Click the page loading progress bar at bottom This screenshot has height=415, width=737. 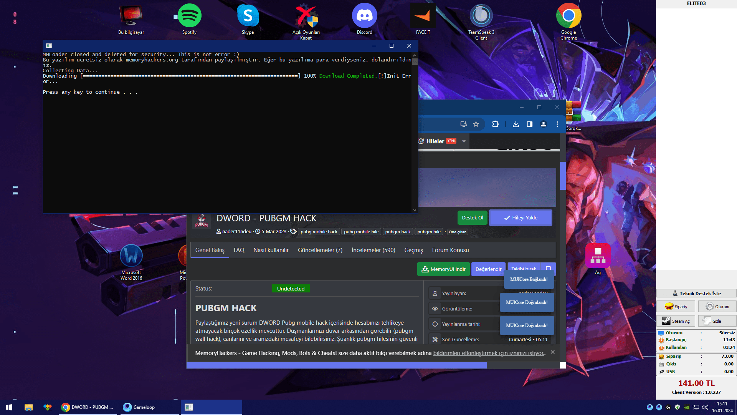click(x=337, y=365)
